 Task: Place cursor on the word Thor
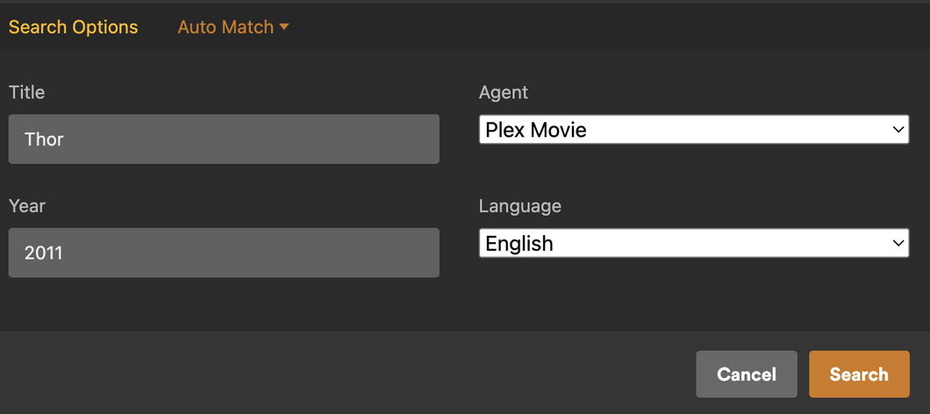[x=44, y=139]
